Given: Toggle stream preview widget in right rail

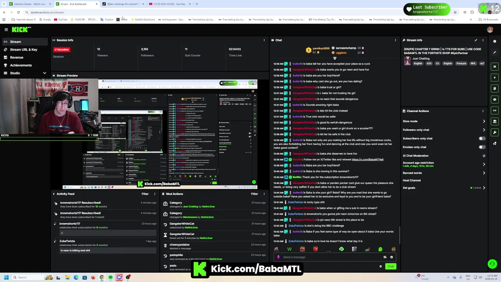Looking at the screenshot, I should coord(495,67).
